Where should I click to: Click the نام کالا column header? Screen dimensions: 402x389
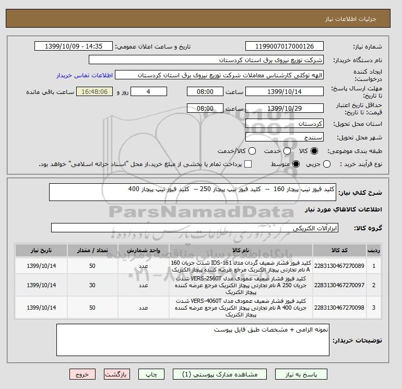coord(241,250)
